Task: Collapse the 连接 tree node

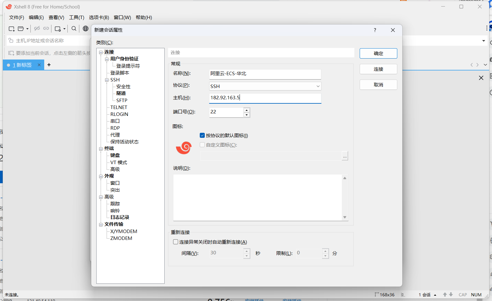Action: tap(101, 52)
